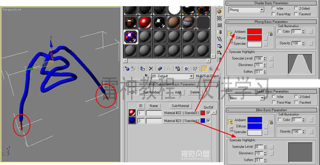The width and height of the screenshot is (320, 165).
Task: Click the red Diffuse color swatch
Action: [x=254, y=38]
